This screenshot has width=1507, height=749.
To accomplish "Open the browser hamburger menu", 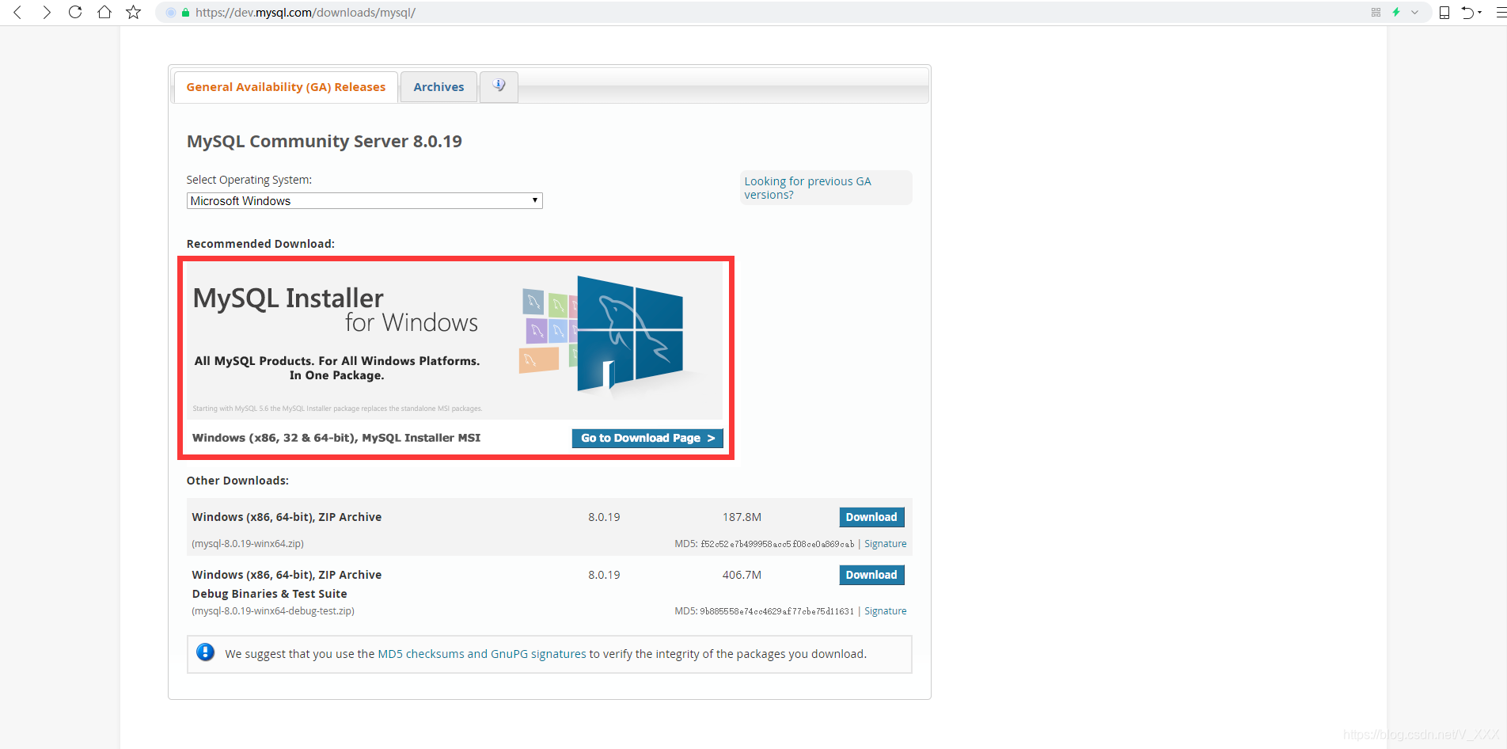I will coord(1501,12).
